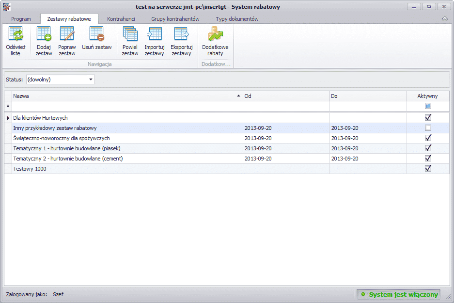Delete the set with Usuń zestaw
The image size is (454, 303).
(97, 38)
